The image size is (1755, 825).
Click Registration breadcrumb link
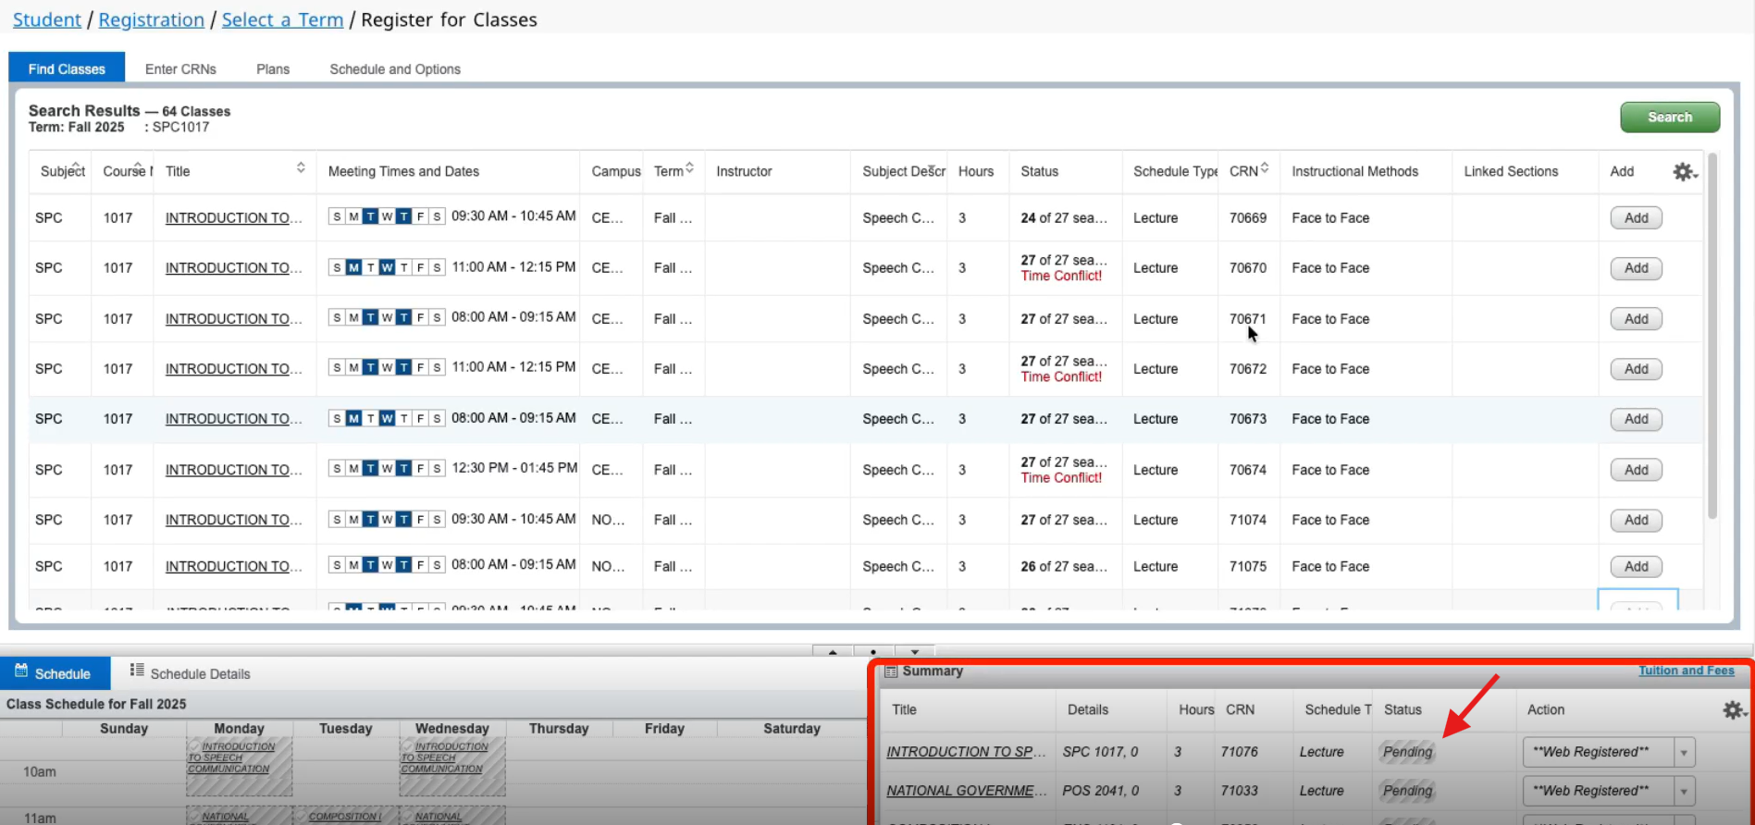pyautogui.click(x=152, y=19)
